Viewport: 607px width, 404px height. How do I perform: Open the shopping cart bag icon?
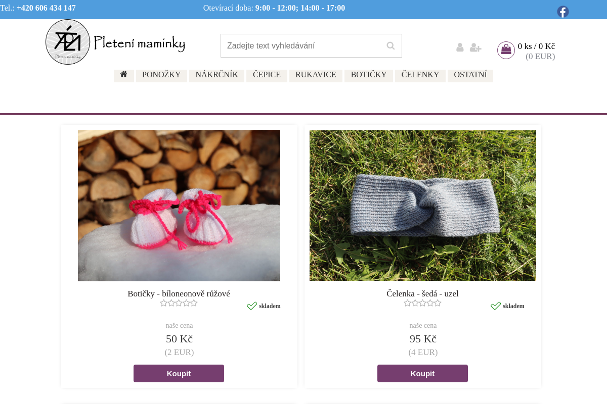tap(506, 50)
